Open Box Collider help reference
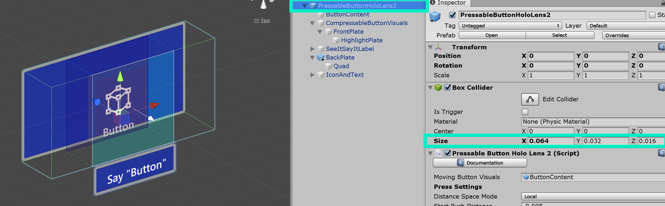Screen dimensions: 665x206 point(661,87)
